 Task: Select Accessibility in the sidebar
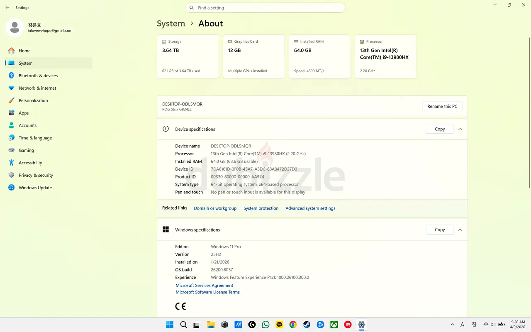click(x=30, y=163)
